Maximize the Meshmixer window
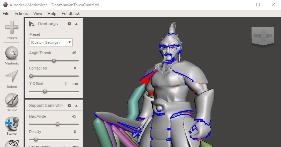Image resolution: width=281 pixels, height=147 pixels. (x=258, y=5)
